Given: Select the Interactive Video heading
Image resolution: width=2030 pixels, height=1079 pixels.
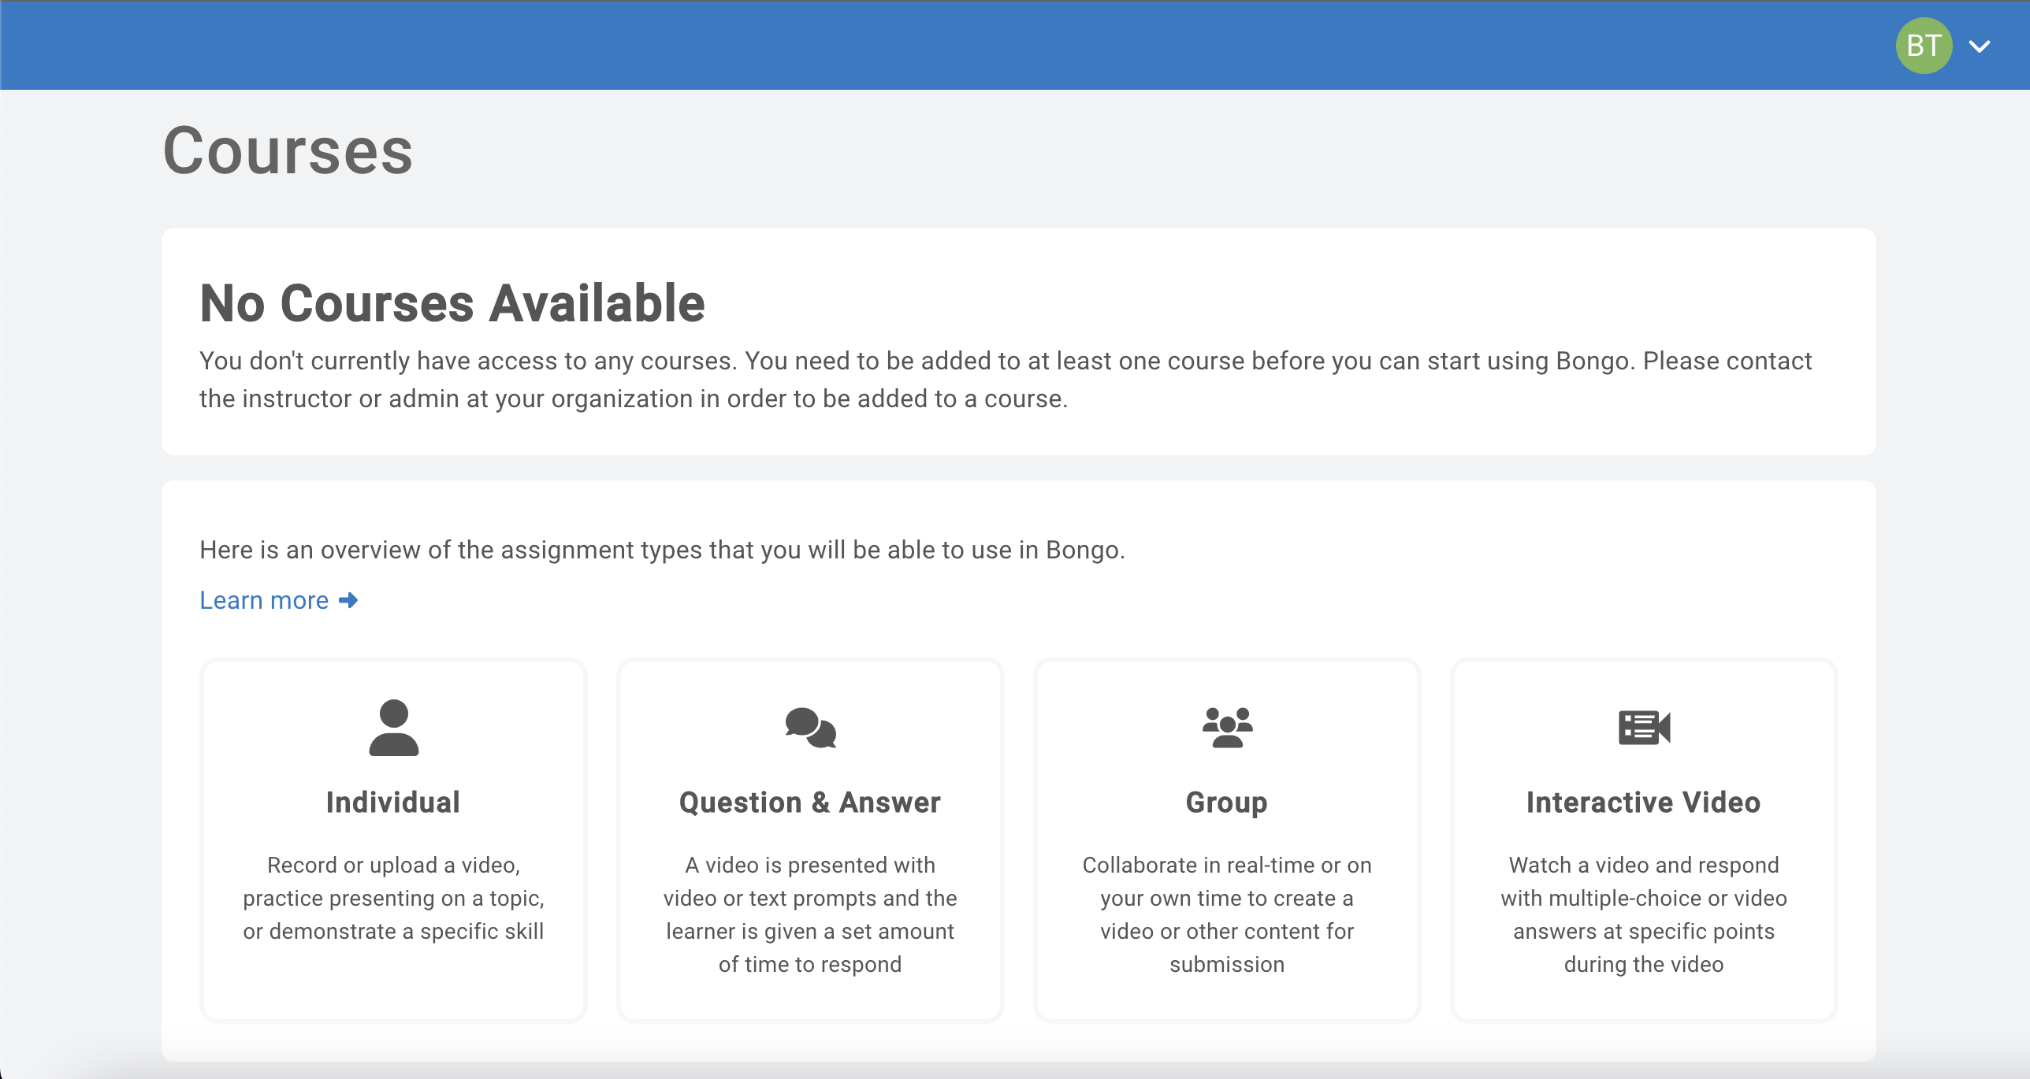Looking at the screenshot, I should click(x=1644, y=802).
